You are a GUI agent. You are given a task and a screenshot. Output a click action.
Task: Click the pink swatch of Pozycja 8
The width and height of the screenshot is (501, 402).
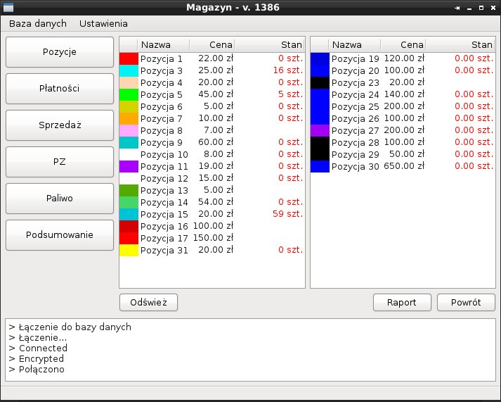click(x=129, y=130)
